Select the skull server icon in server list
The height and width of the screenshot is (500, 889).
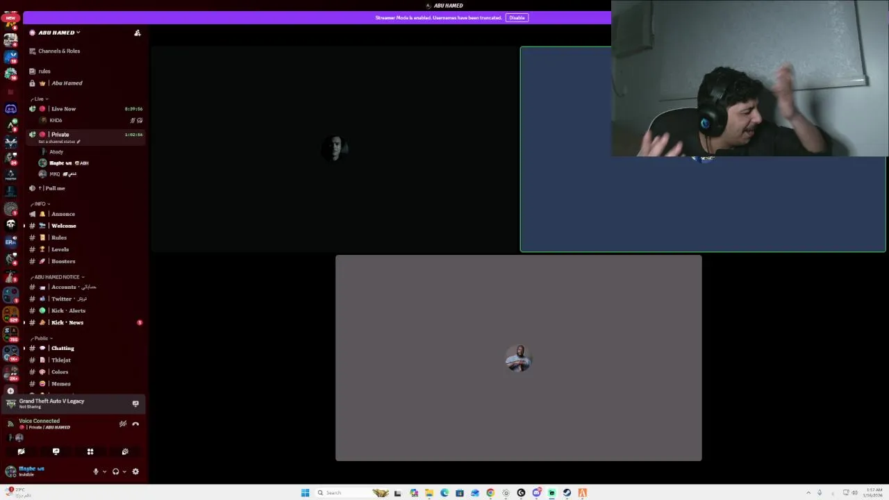[10, 224]
